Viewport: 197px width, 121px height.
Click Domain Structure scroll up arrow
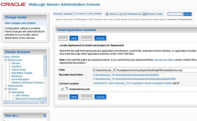coord(45,57)
